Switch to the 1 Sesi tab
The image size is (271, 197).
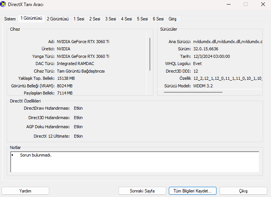click(79, 19)
